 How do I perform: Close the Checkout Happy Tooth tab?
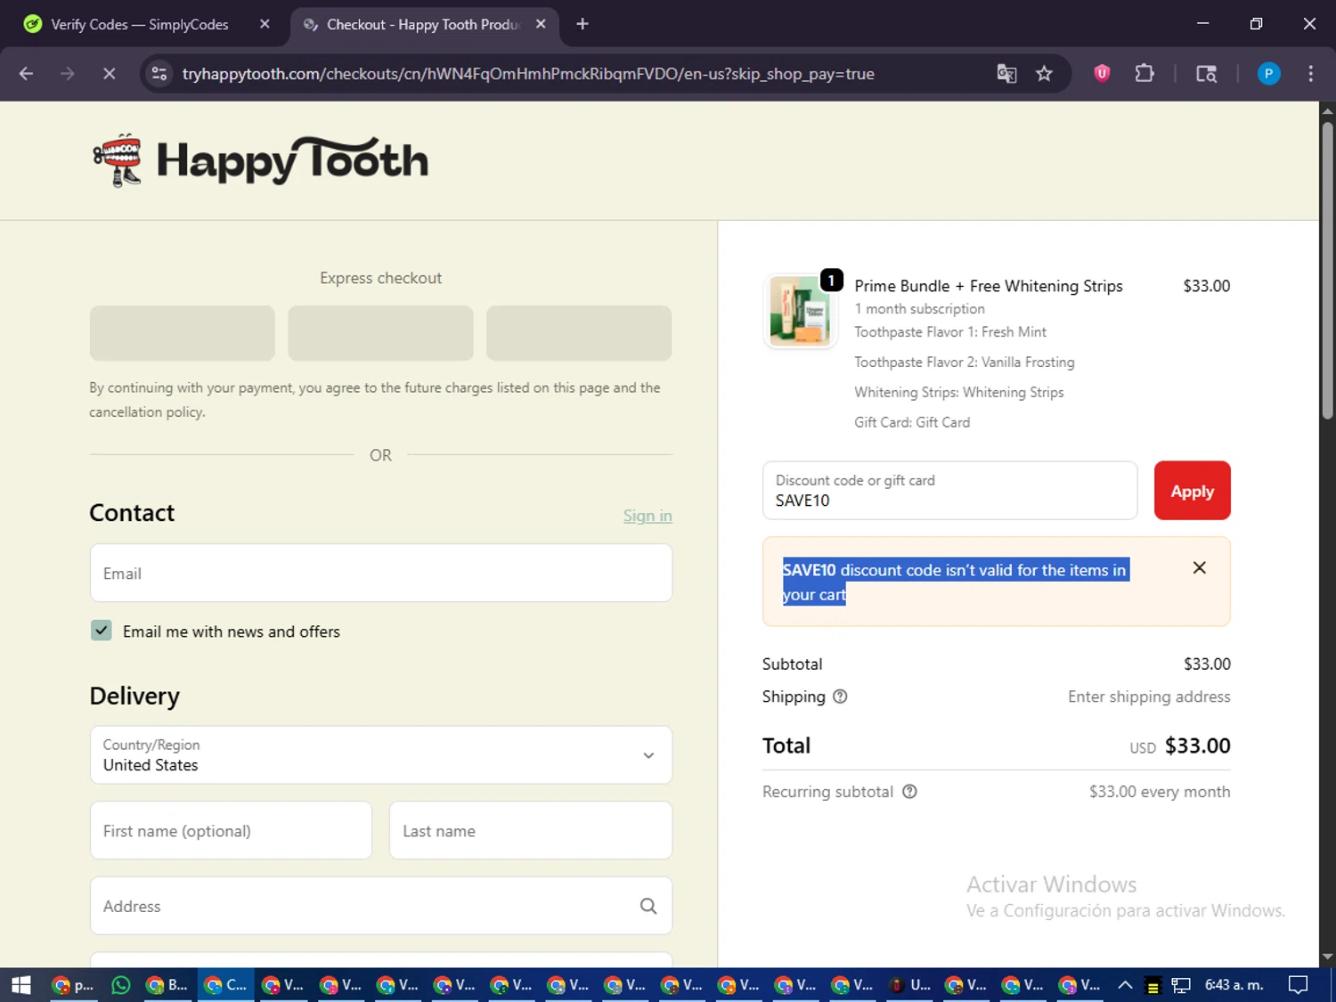(x=541, y=24)
